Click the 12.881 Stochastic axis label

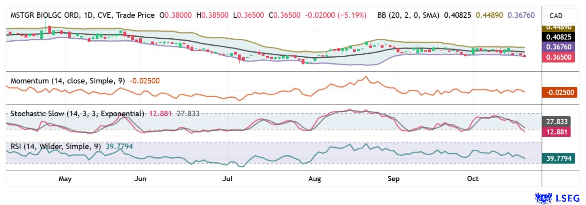557,132
